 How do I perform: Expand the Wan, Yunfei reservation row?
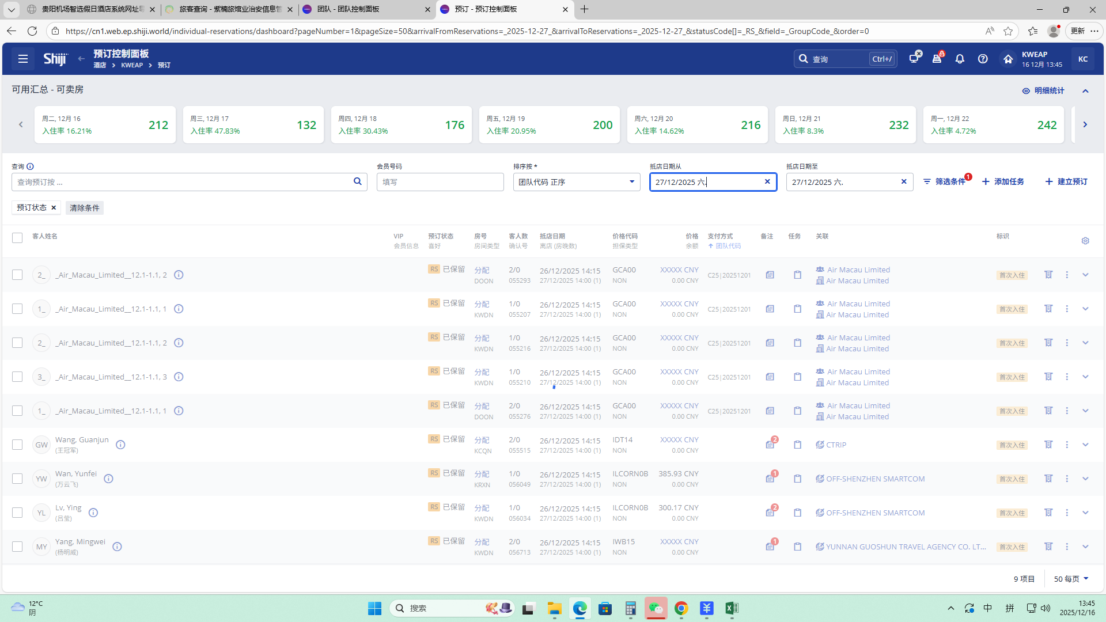(x=1085, y=479)
